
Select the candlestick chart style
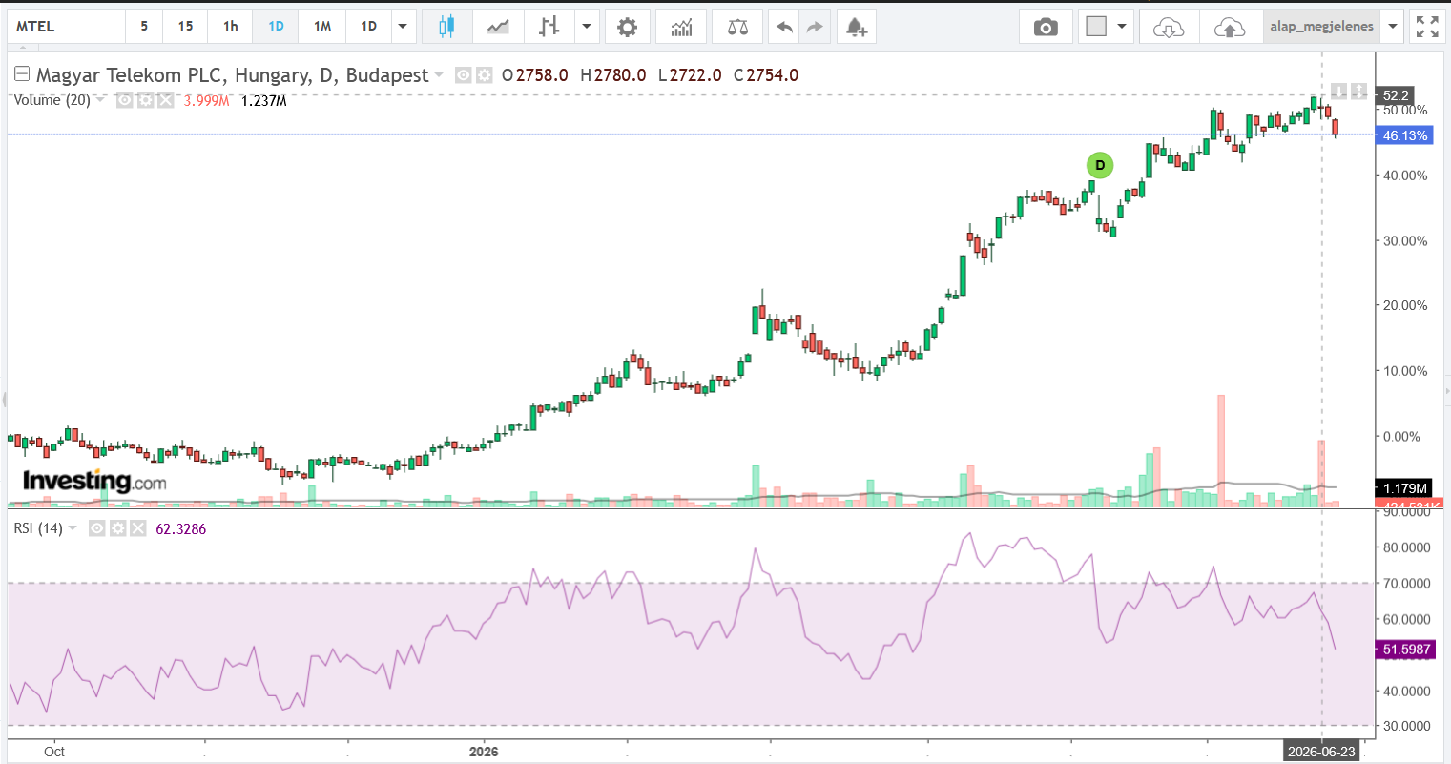pyautogui.click(x=446, y=27)
